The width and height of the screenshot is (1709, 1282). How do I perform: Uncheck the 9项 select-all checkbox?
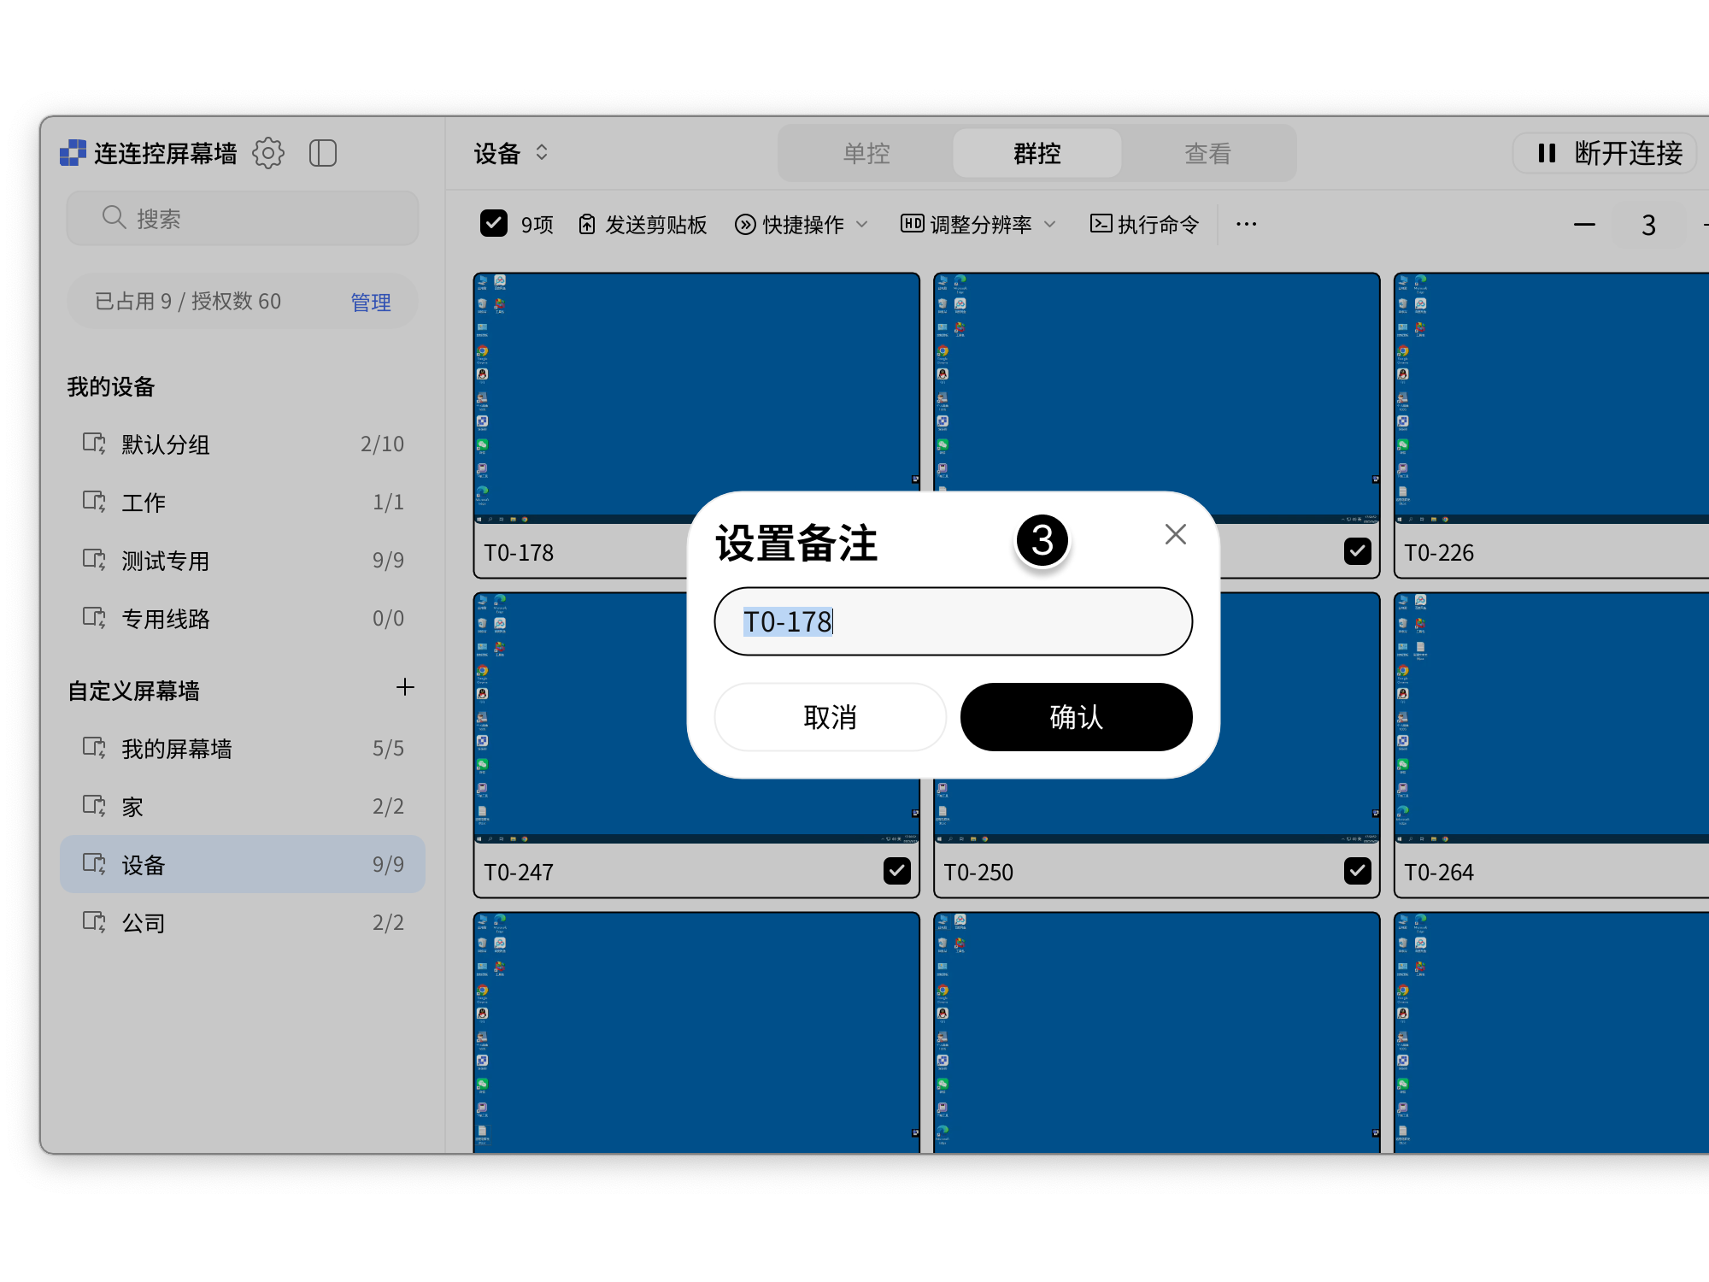coord(494,223)
